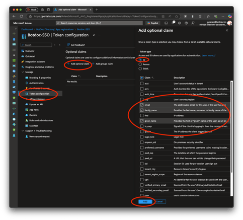243x220 pixels.
Task: Select the SAML token type radio
Action: pos(140,68)
